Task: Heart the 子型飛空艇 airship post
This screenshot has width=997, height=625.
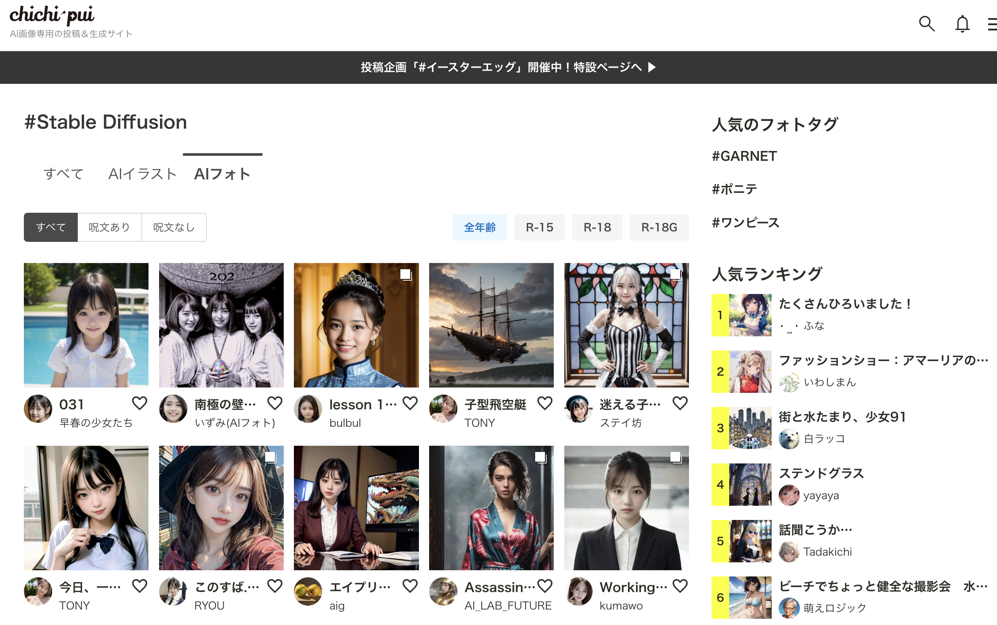Action: 545,403
